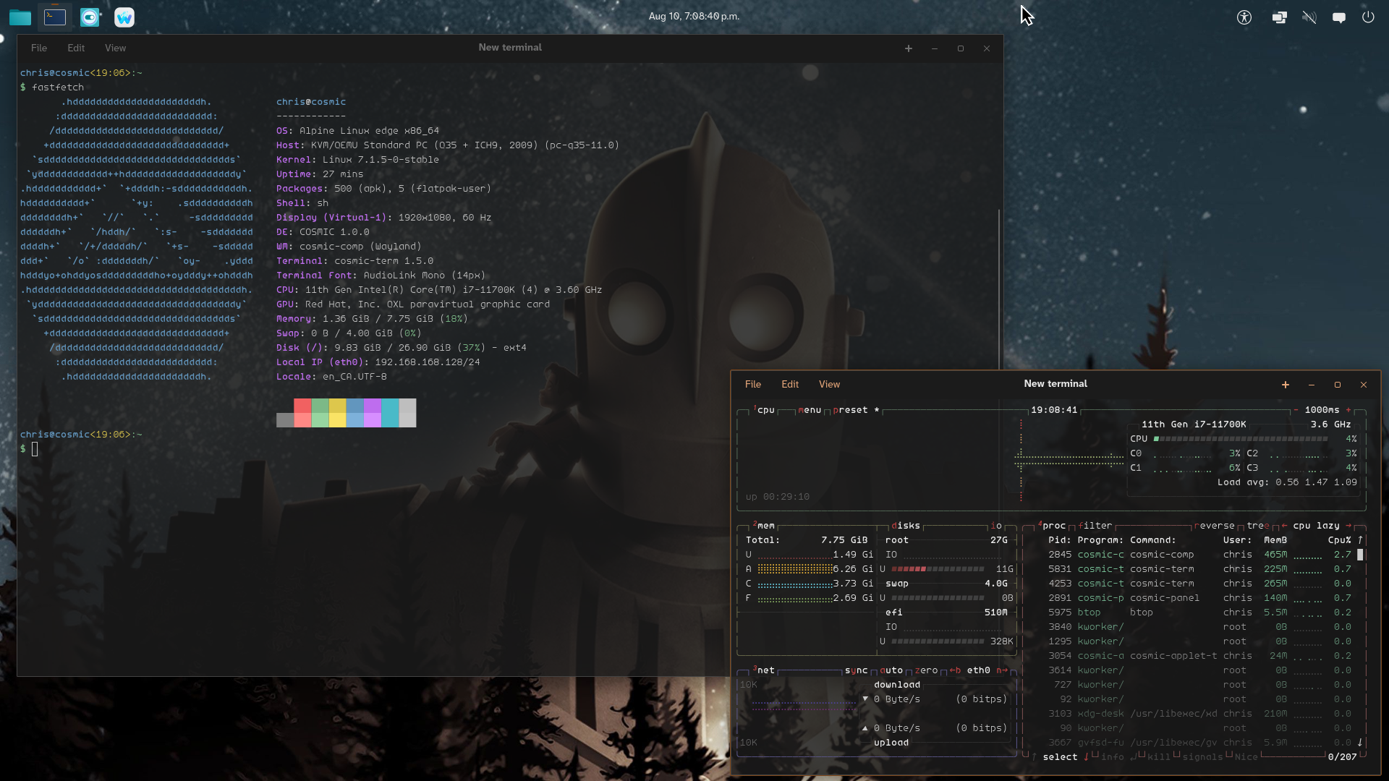Select previous sort column left arrow in btop
The height and width of the screenshot is (781, 1389).
click(x=1284, y=526)
